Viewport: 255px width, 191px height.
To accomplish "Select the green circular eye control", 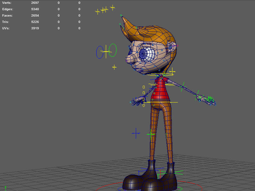I will click(113, 50).
